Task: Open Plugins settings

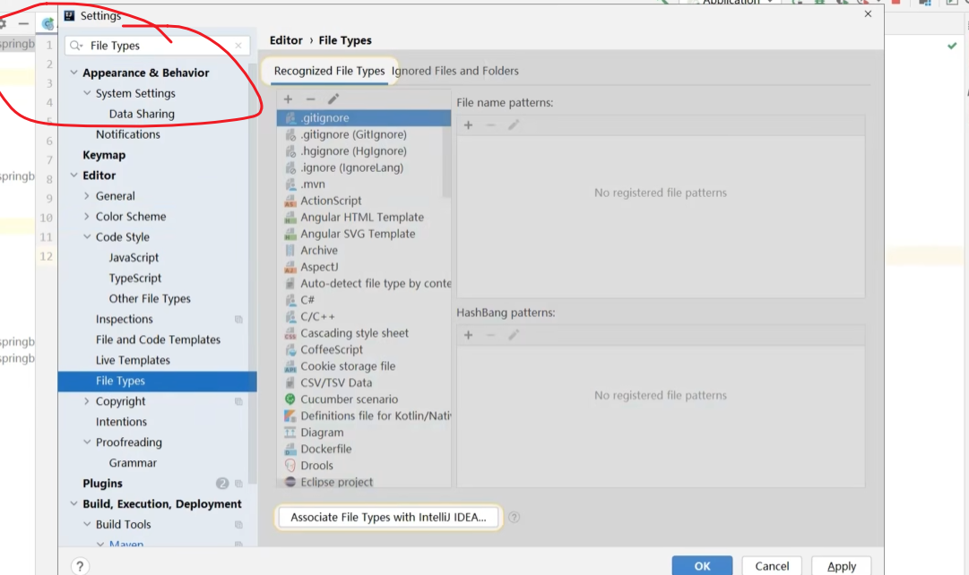Action: (102, 484)
